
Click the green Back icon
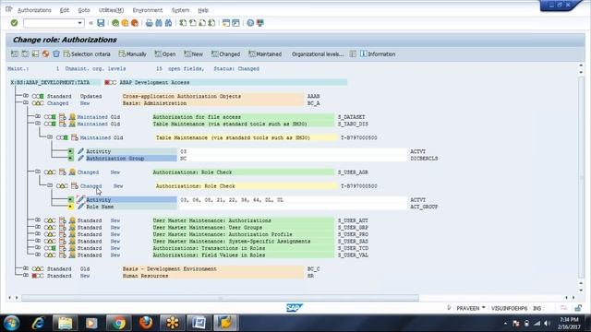[x=115, y=23]
